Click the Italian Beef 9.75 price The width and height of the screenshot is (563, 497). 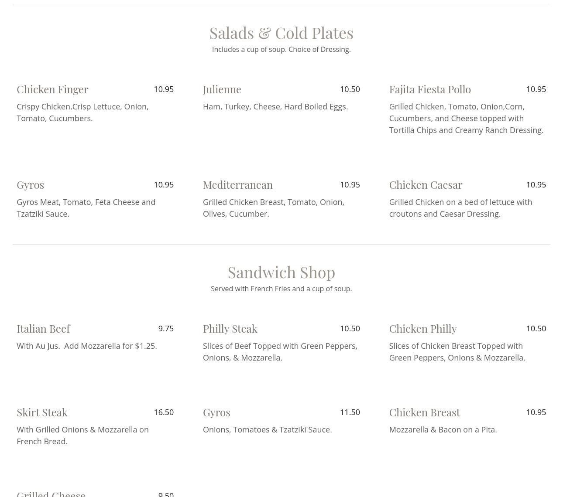point(166,328)
